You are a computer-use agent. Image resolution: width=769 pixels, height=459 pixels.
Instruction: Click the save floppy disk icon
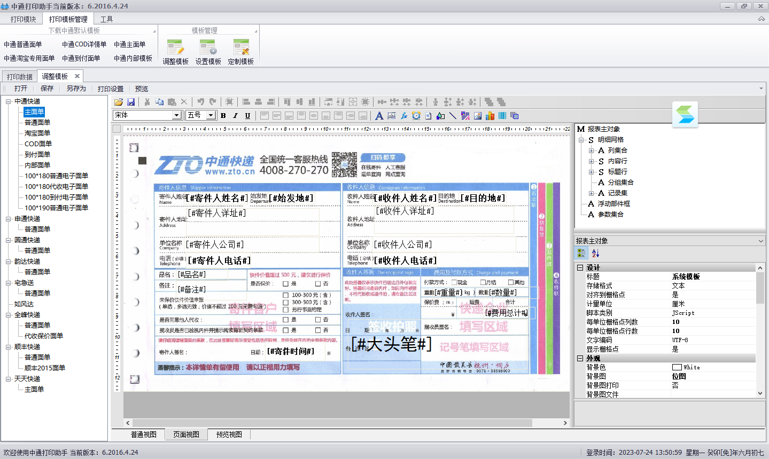pyautogui.click(x=131, y=101)
